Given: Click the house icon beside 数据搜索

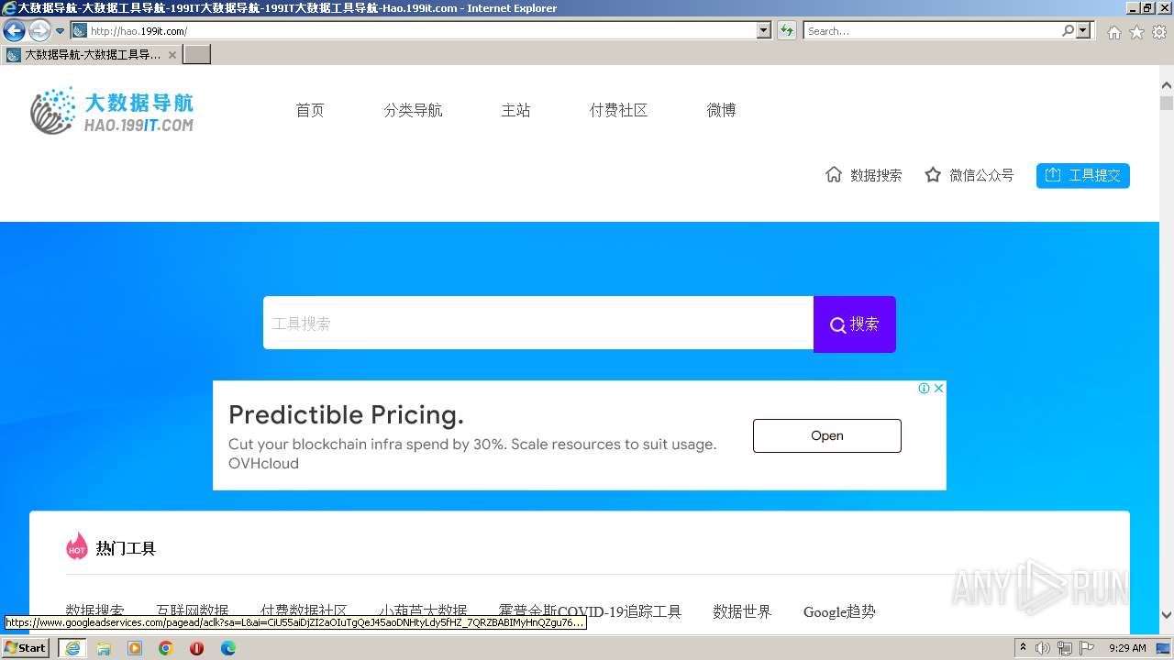Looking at the screenshot, I should click(x=834, y=174).
